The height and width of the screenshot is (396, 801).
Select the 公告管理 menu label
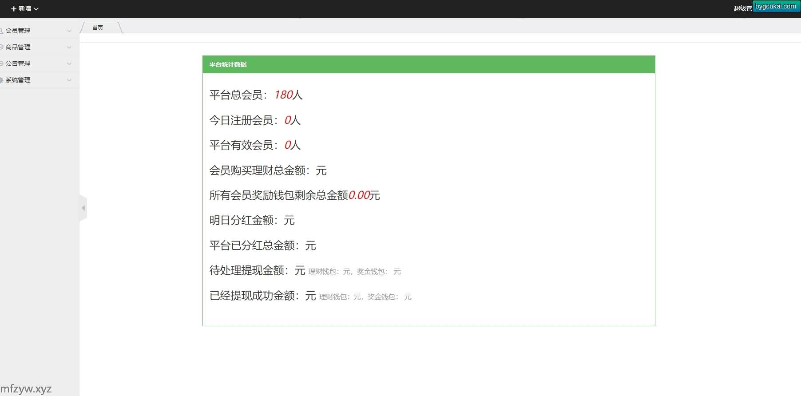18,63
